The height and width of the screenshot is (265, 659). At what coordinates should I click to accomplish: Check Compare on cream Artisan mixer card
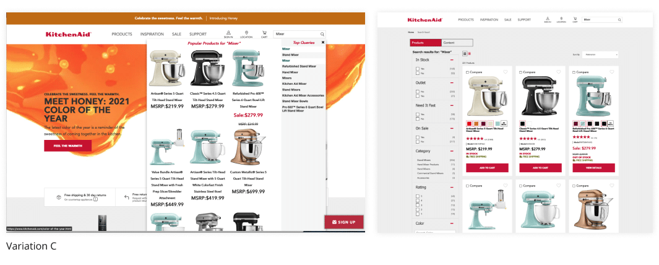[468, 72]
